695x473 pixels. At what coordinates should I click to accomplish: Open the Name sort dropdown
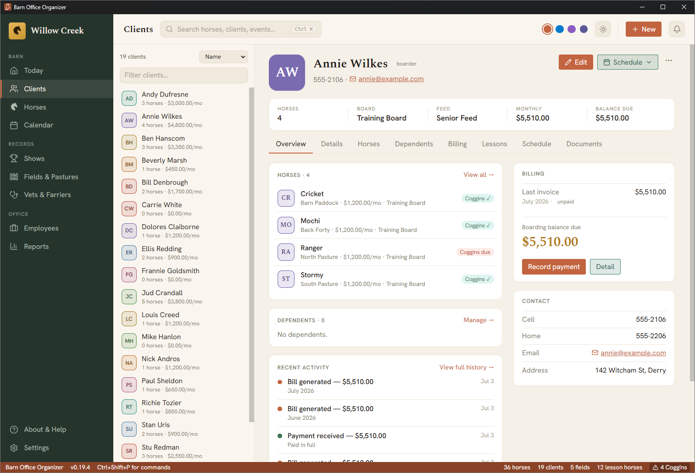pyautogui.click(x=223, y=57)
